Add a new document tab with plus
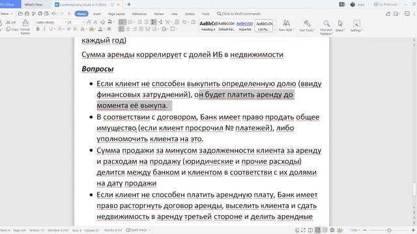This screenshot has width=417, height=234. coord(129,5)
